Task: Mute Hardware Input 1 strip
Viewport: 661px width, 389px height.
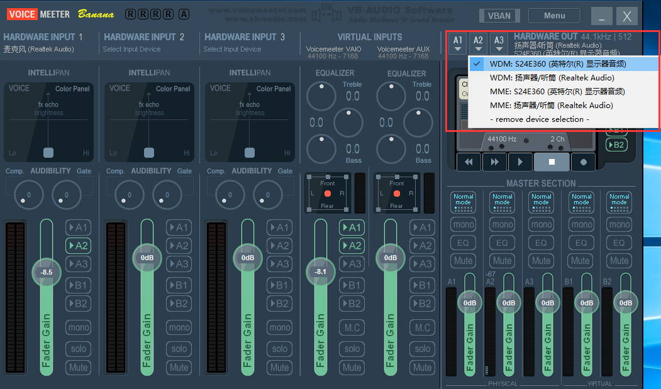Action: (x=79, y=368)
